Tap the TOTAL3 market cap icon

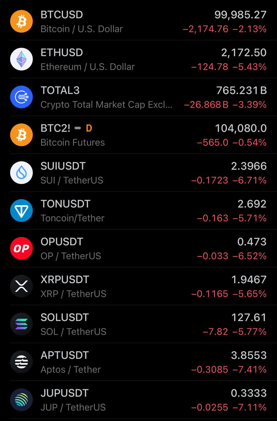tap(21, 97)
